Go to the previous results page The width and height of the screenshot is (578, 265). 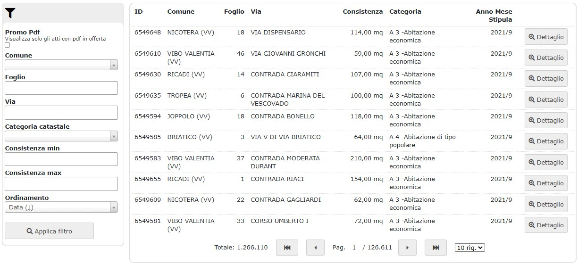click(315, 248)
